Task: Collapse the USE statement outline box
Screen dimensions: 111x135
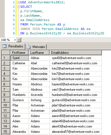Action: [19, 2]
